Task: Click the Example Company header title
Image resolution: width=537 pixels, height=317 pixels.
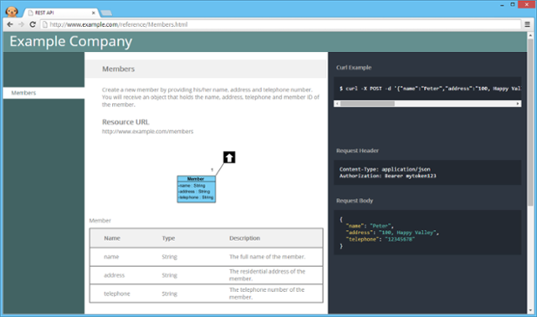Action: (70, 42)
